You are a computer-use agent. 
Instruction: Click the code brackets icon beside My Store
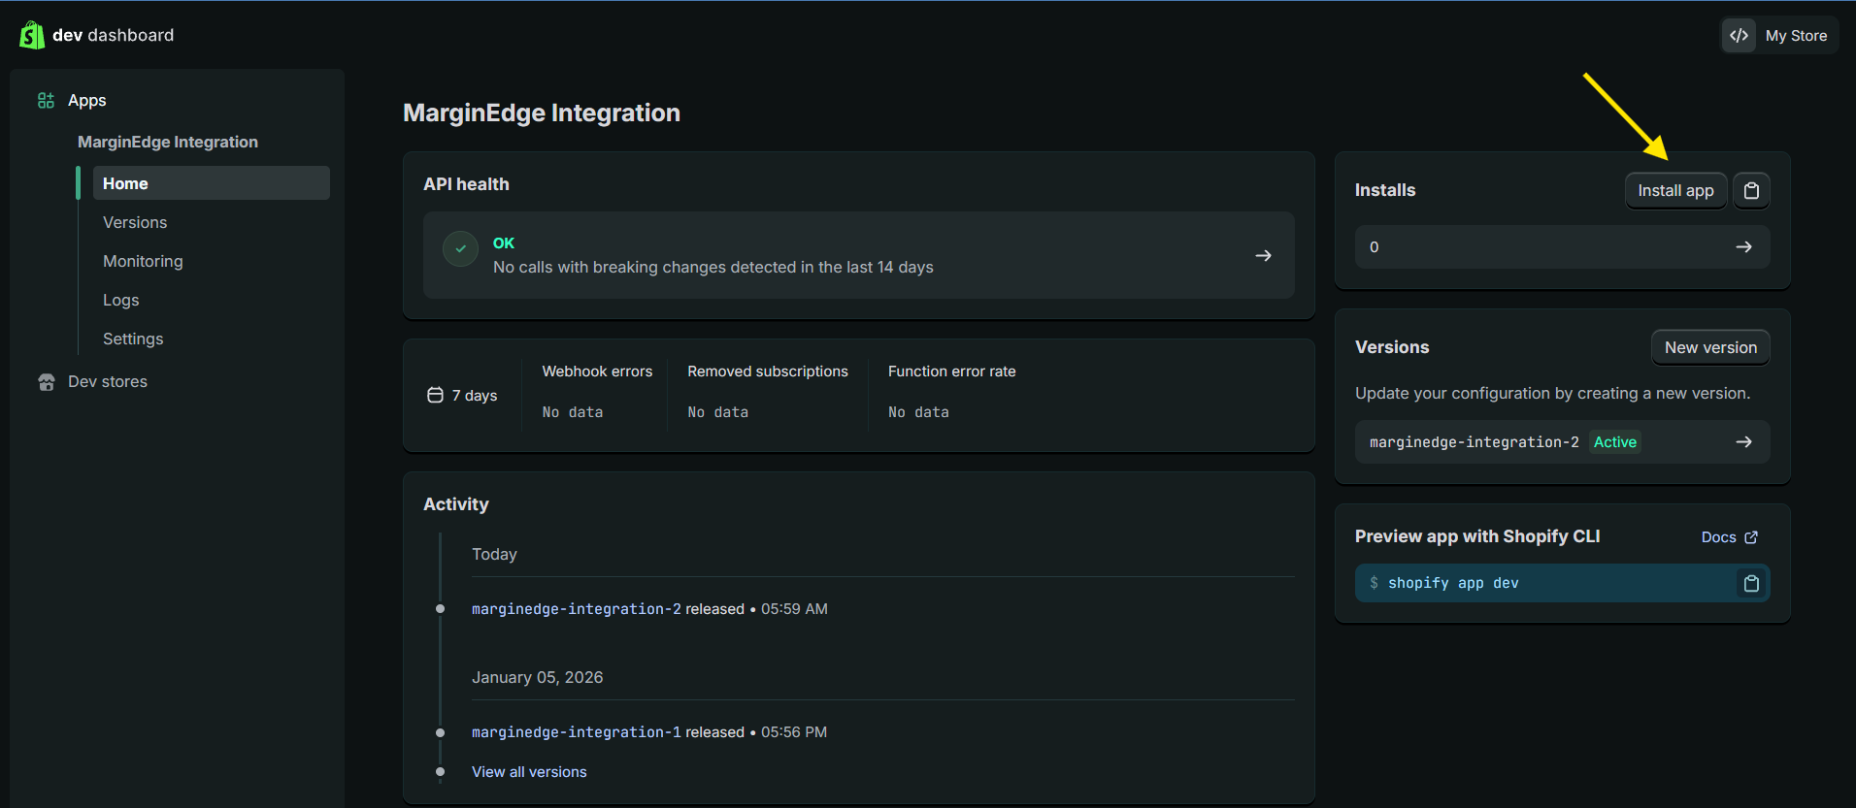[1739, 36]
